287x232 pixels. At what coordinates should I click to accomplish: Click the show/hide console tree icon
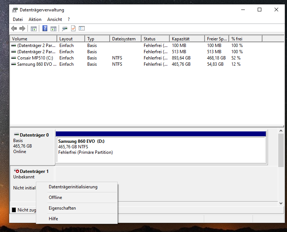33,29
